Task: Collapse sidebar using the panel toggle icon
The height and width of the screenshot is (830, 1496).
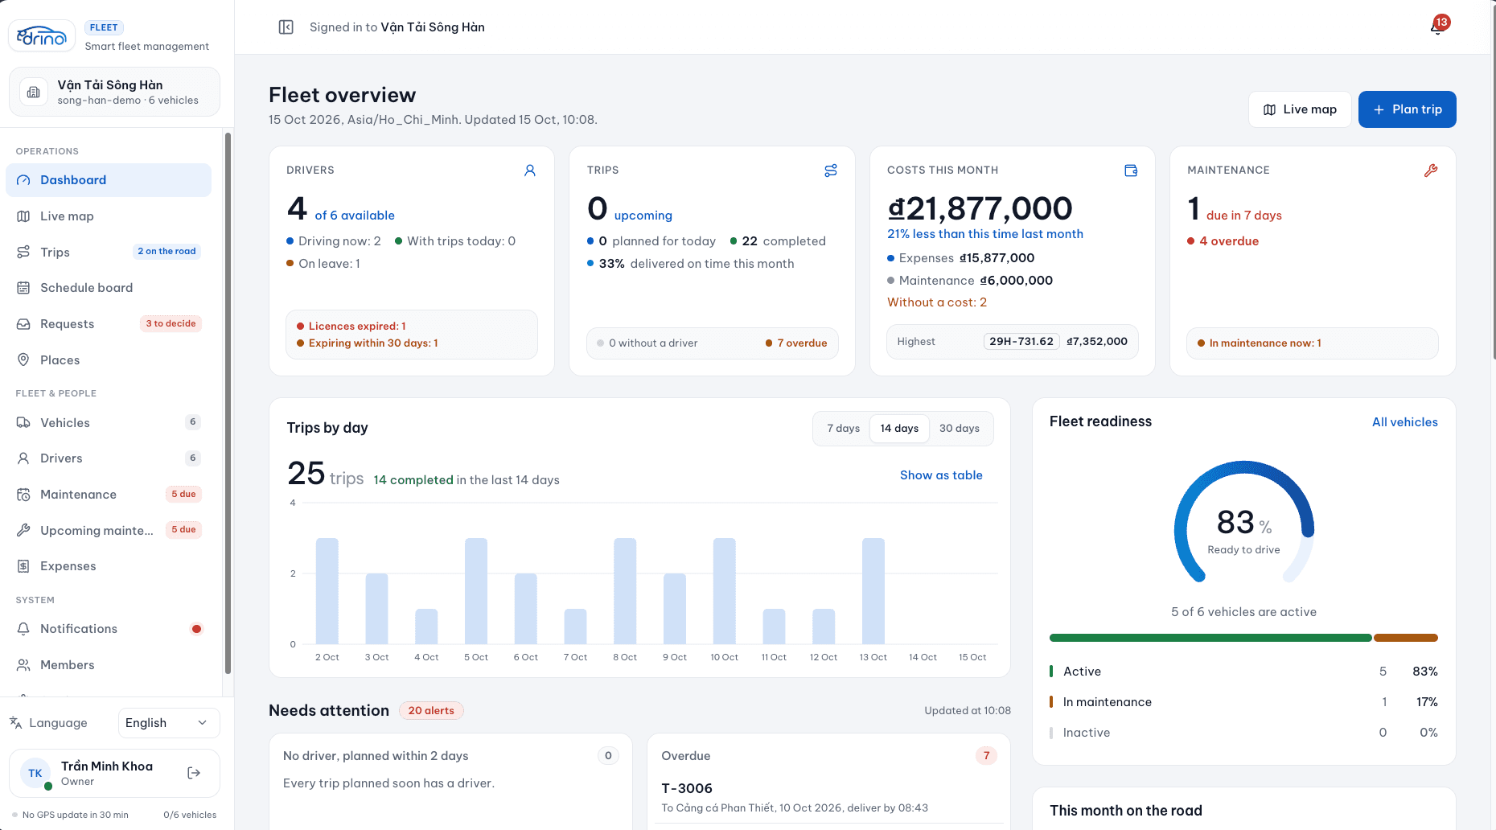Action: 286,27
